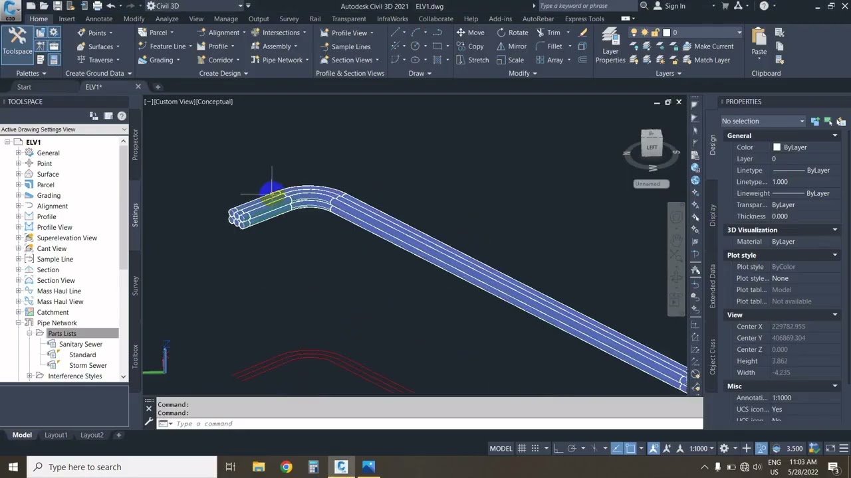Toggle MODEL space button in status bar

coord(501,448)
